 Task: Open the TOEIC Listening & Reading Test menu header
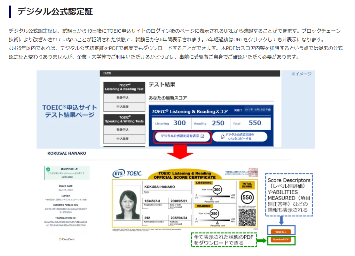pyautogui.click(x=124, y=87)
